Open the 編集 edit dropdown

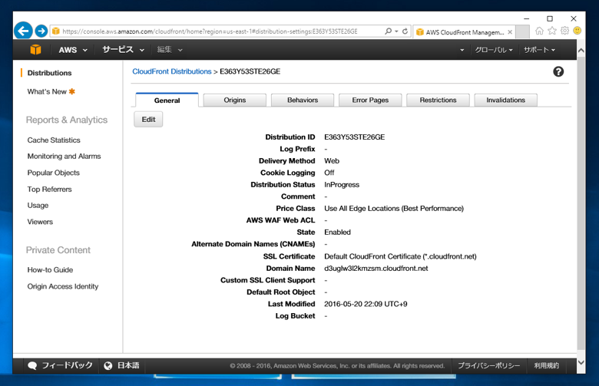click(x=170, y=50)
